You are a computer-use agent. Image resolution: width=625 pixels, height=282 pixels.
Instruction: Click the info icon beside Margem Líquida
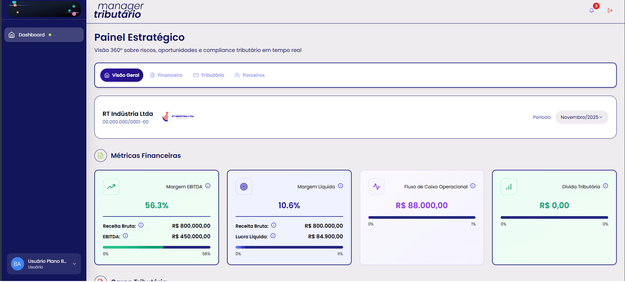[x=340, y=186]
